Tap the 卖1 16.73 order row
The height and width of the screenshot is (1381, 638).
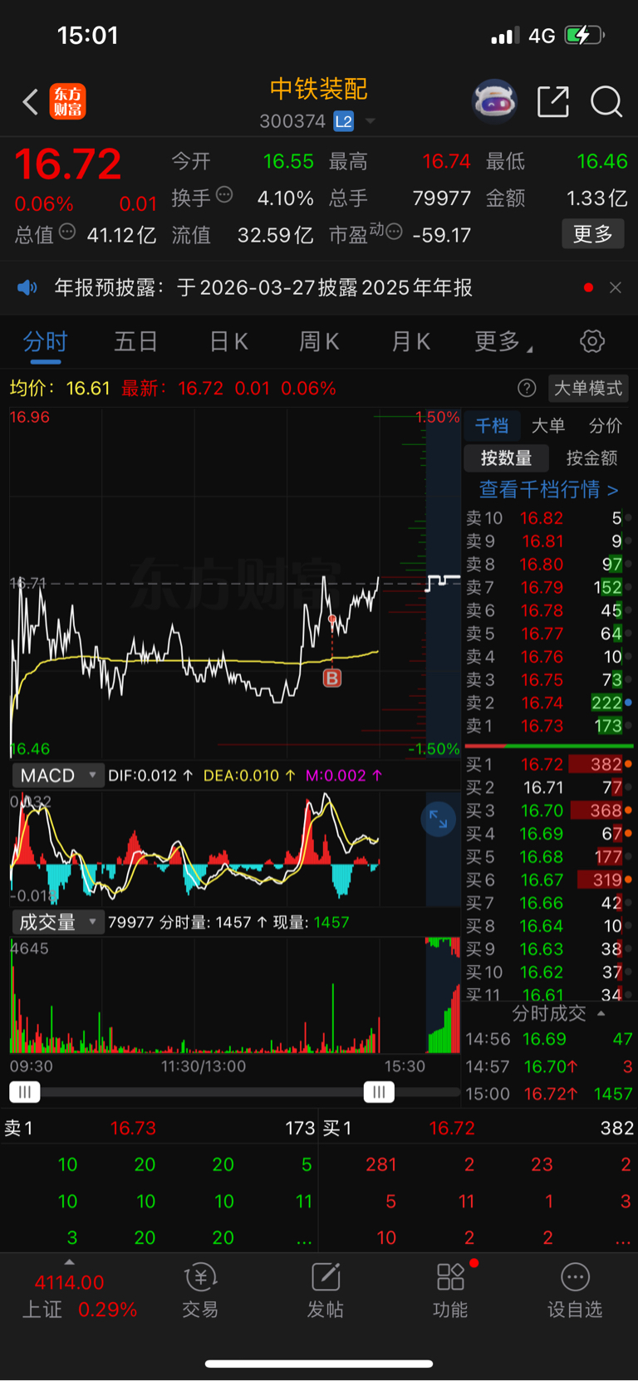[x=549, y=726]
